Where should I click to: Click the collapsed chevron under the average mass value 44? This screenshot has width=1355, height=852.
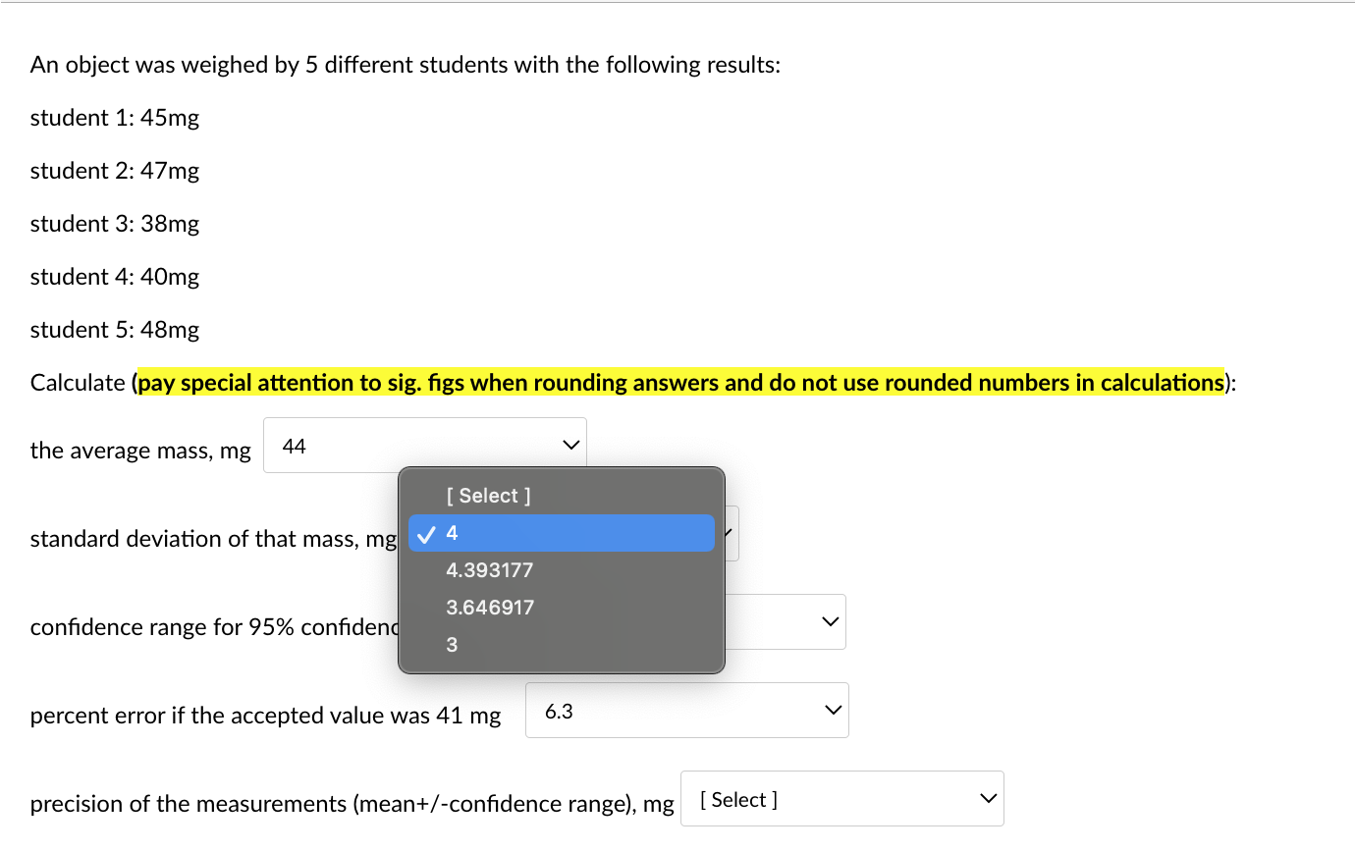point(570,445)
